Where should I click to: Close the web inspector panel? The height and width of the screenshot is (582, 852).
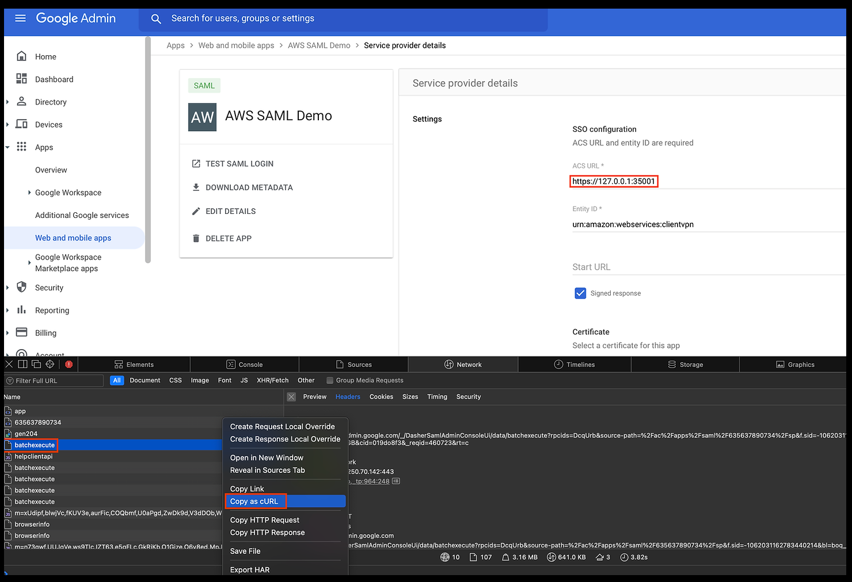9,364
